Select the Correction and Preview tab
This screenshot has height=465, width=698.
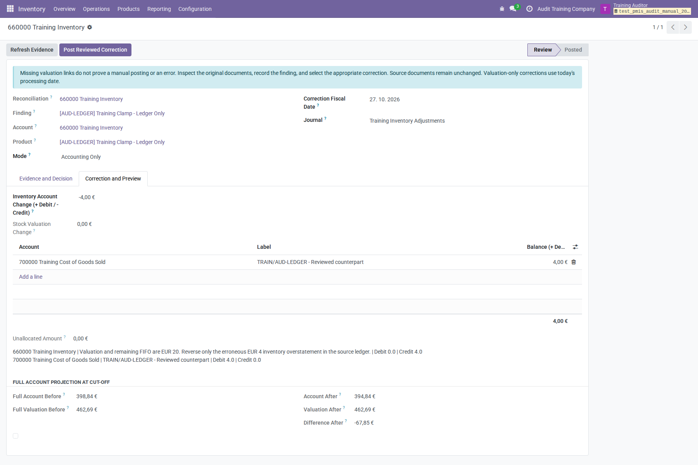coord(113,179)
